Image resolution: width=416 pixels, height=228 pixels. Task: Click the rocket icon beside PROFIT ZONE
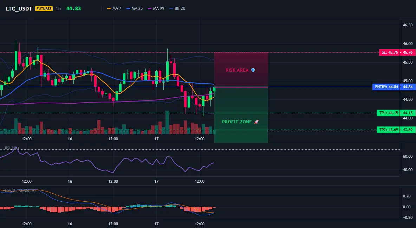click(256, 122)
